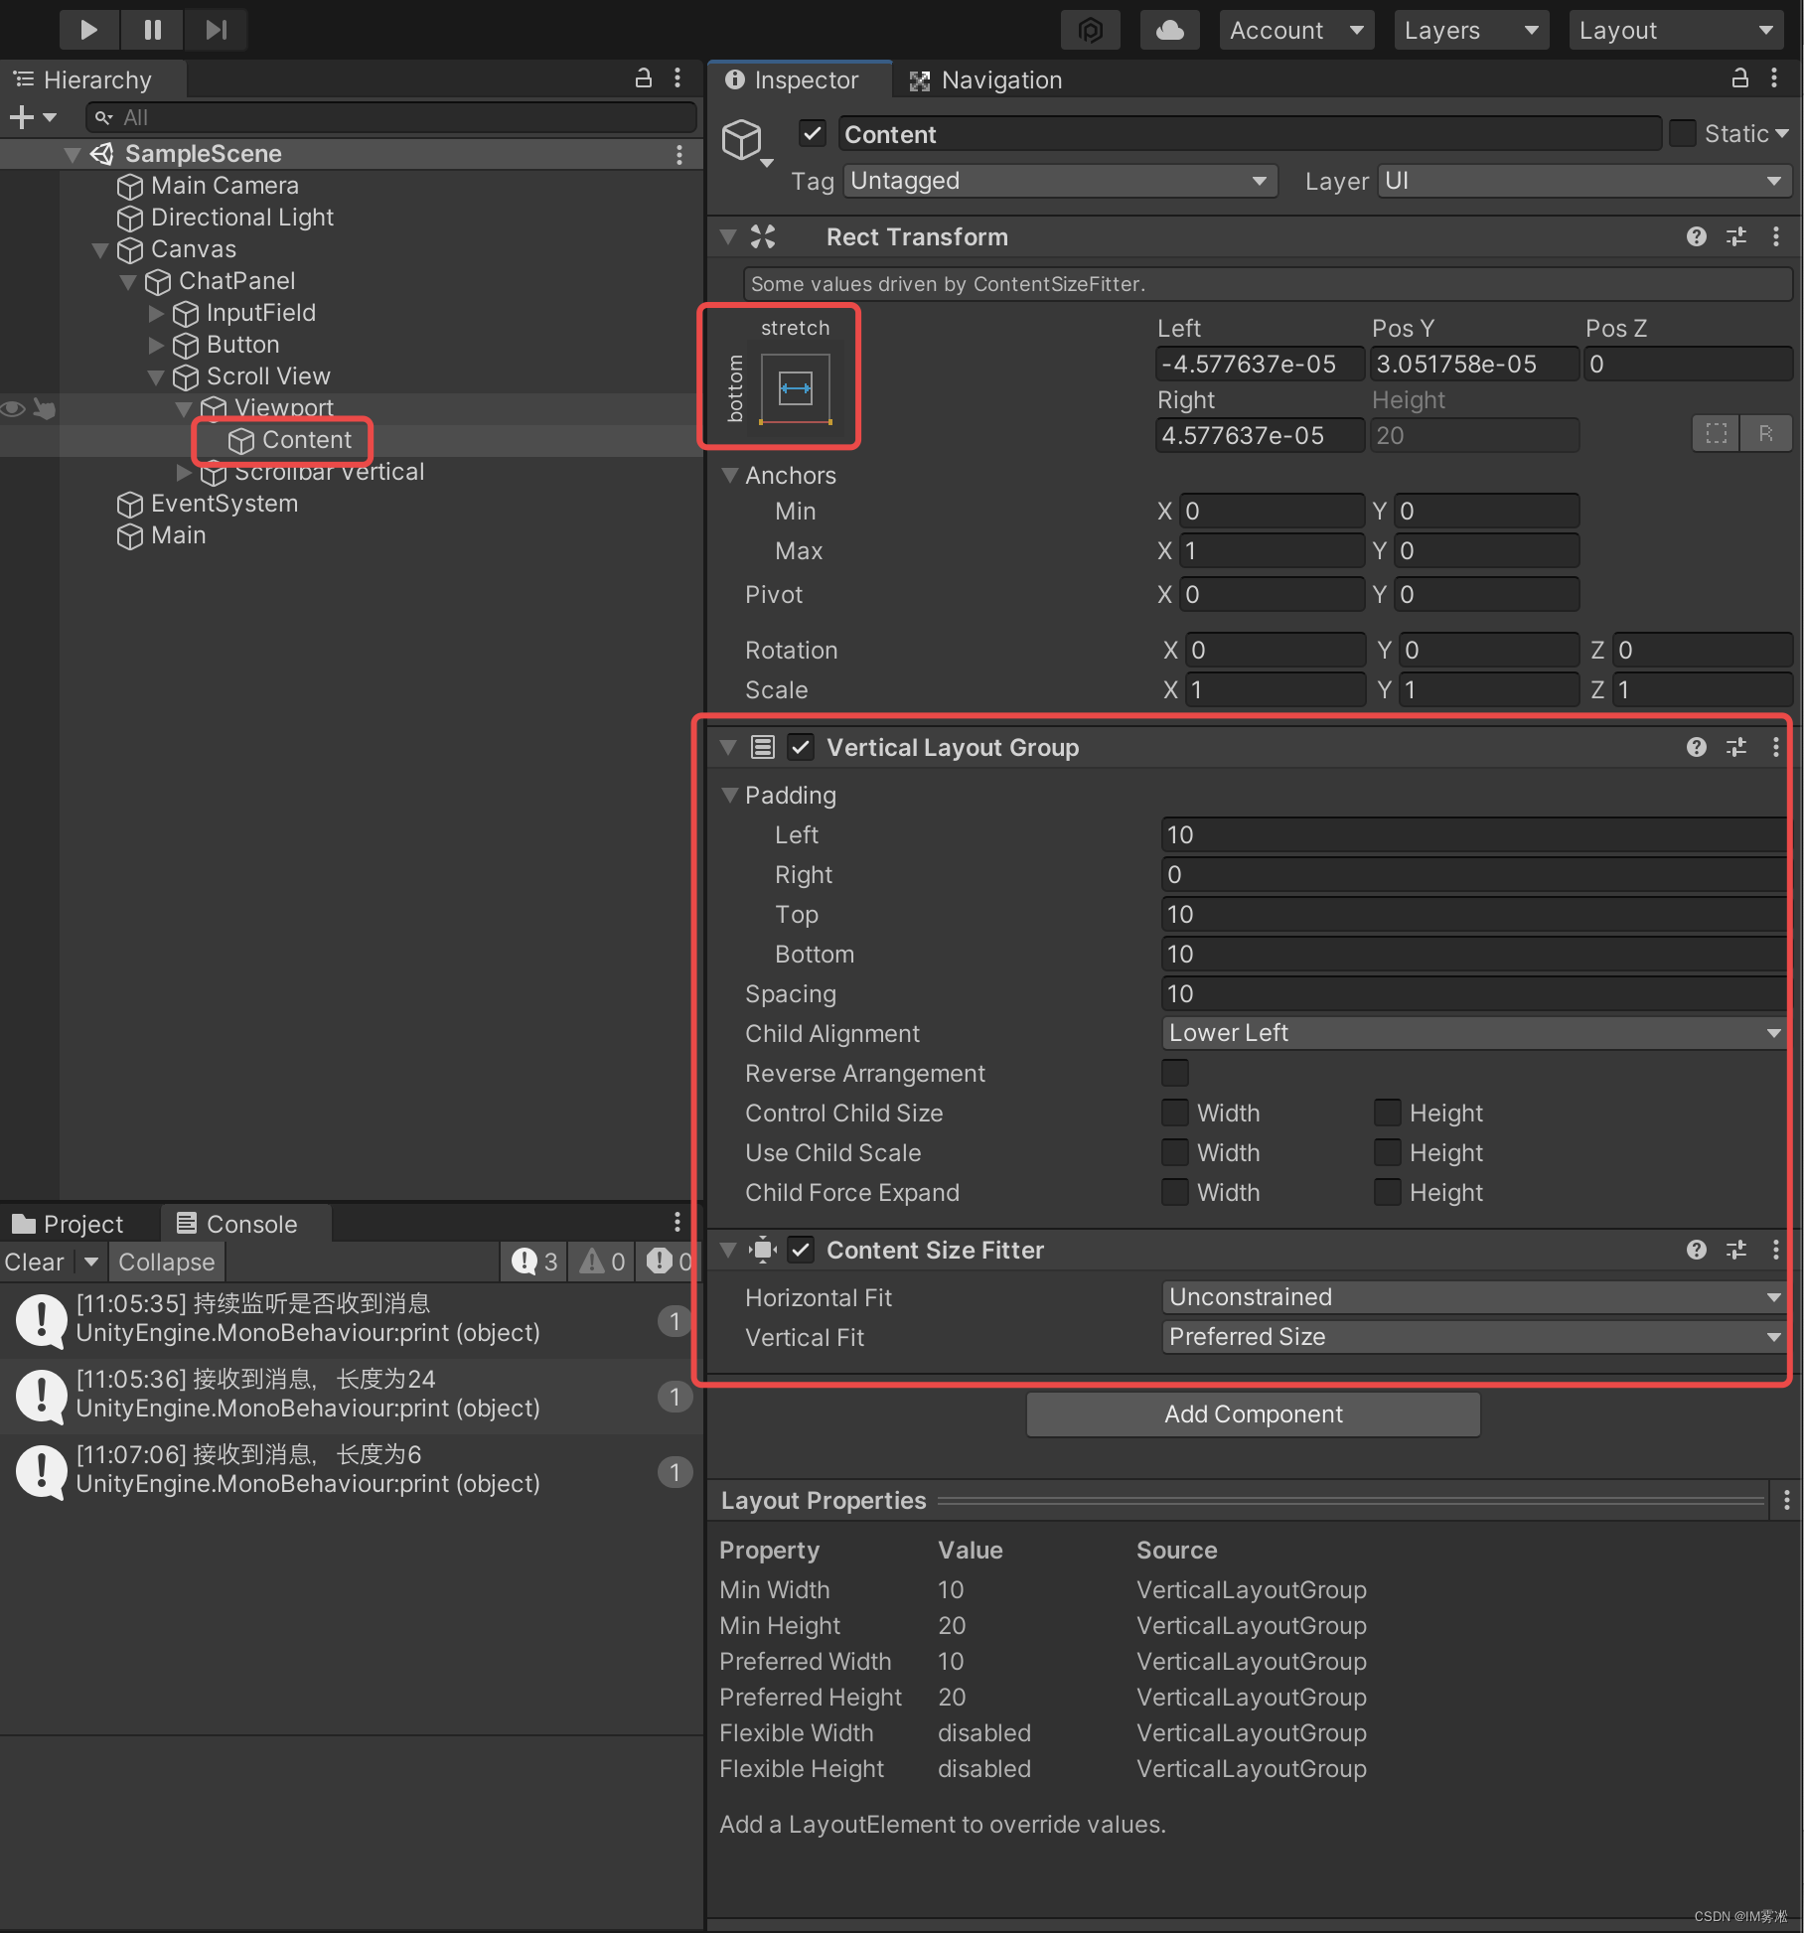Viewport: 1804px width, 1933px height.
Task: Open the Layer dropdown UI
Action: (x=1584, y=181)
